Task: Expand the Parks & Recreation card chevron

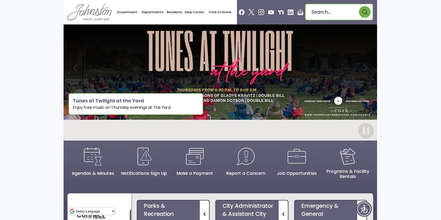Action: [205, 214]
